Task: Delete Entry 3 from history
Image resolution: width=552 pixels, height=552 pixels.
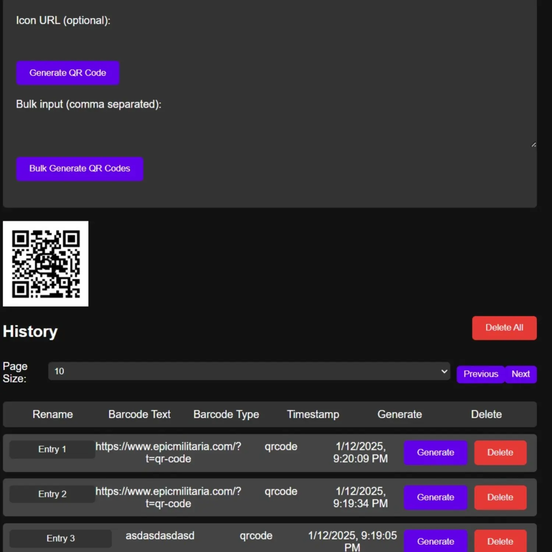Action: [500, 541]
